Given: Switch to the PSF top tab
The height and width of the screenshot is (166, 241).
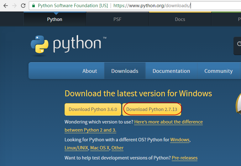Looking at the screenshot, I should pos(117,19).
